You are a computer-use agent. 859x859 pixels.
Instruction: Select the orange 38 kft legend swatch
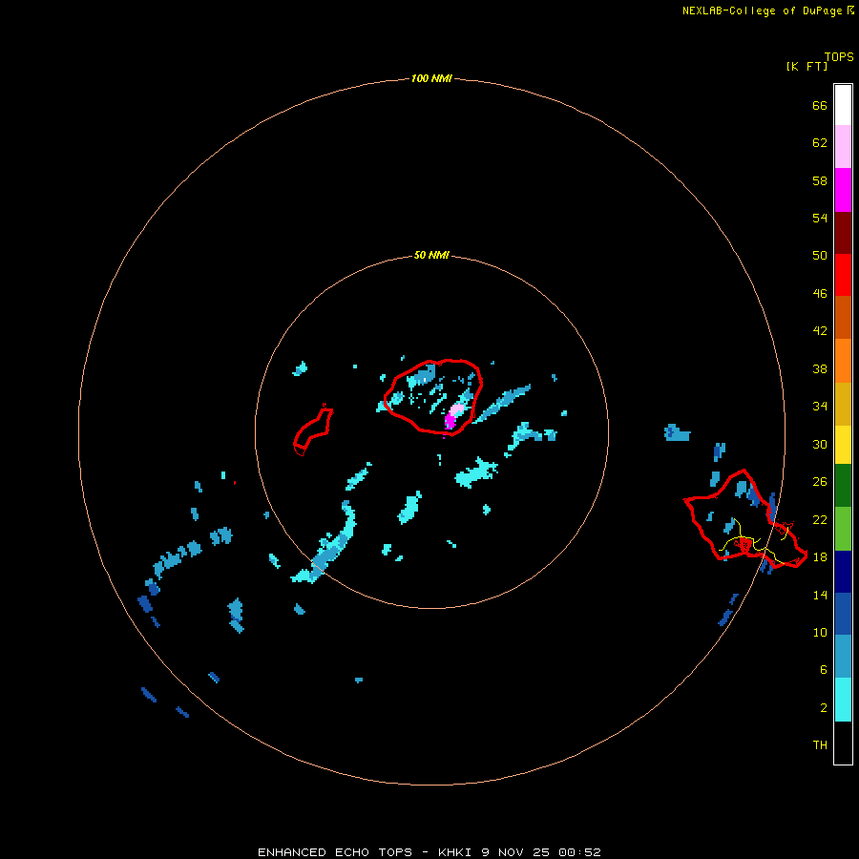click(843, 361)
